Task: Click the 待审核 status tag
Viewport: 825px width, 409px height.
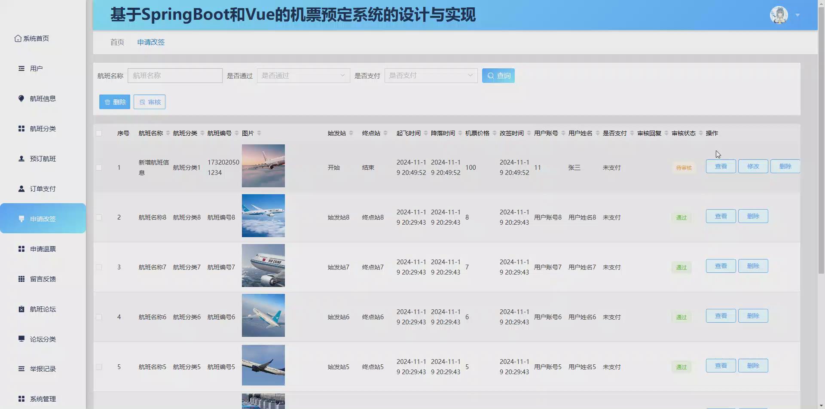Action: coord(684,168)
